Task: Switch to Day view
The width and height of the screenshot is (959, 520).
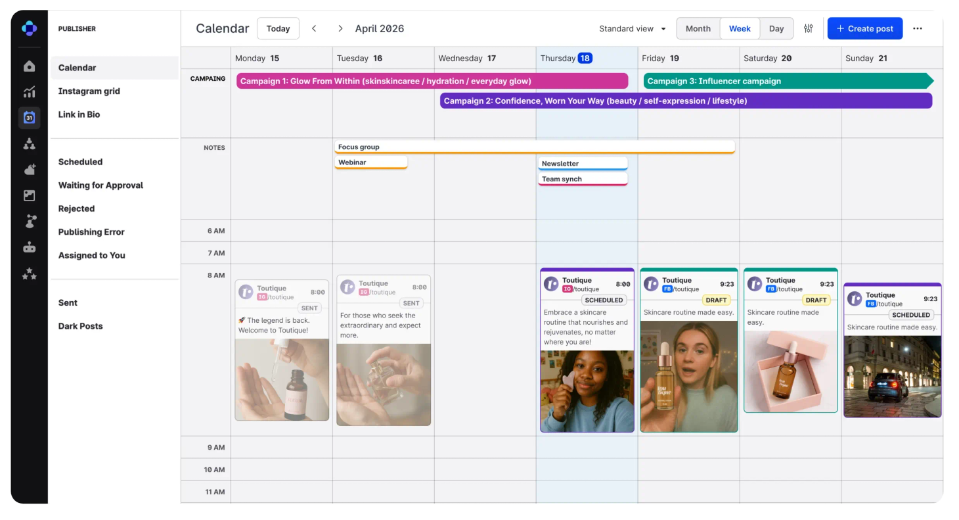Action: click(x=776, y=28)
